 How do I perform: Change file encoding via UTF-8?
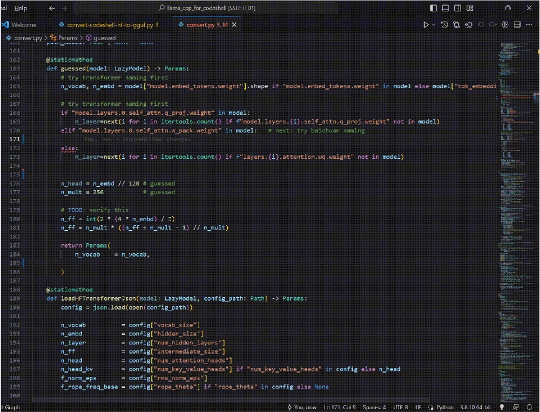(401, 407)
